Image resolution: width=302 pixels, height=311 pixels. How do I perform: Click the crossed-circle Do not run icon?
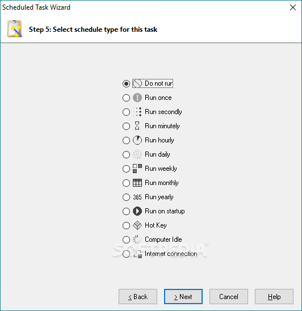click(137, 83)
